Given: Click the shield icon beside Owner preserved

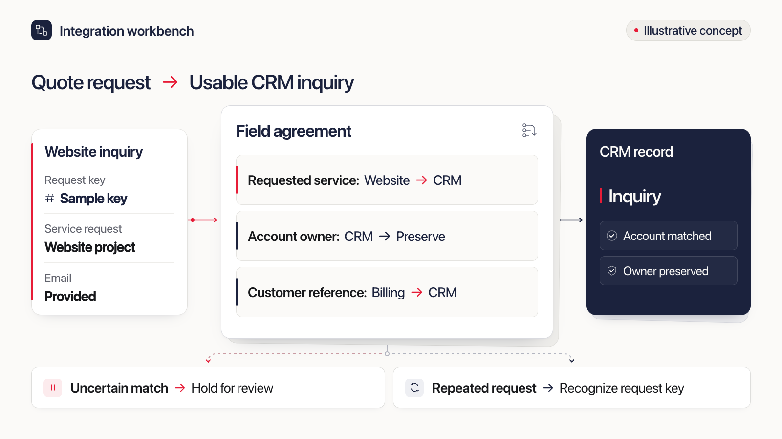Looking at the screenshot, I should pos(612,271).
